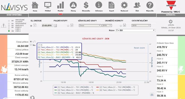
Task: Open the Přehled overview icon
Action: pos(48,5)
